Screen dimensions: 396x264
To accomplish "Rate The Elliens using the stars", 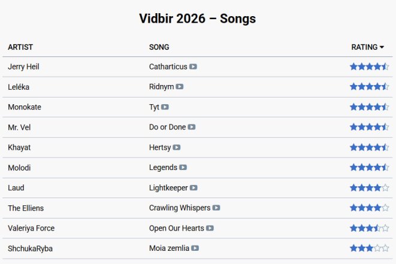I will point(369,208).
